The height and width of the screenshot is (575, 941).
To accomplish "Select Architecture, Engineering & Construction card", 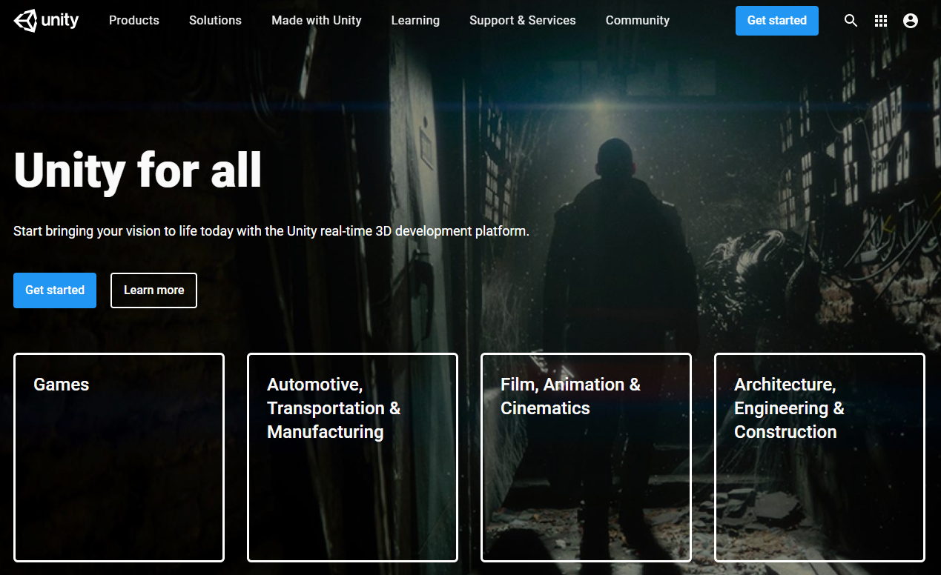I will pos(819,457).
